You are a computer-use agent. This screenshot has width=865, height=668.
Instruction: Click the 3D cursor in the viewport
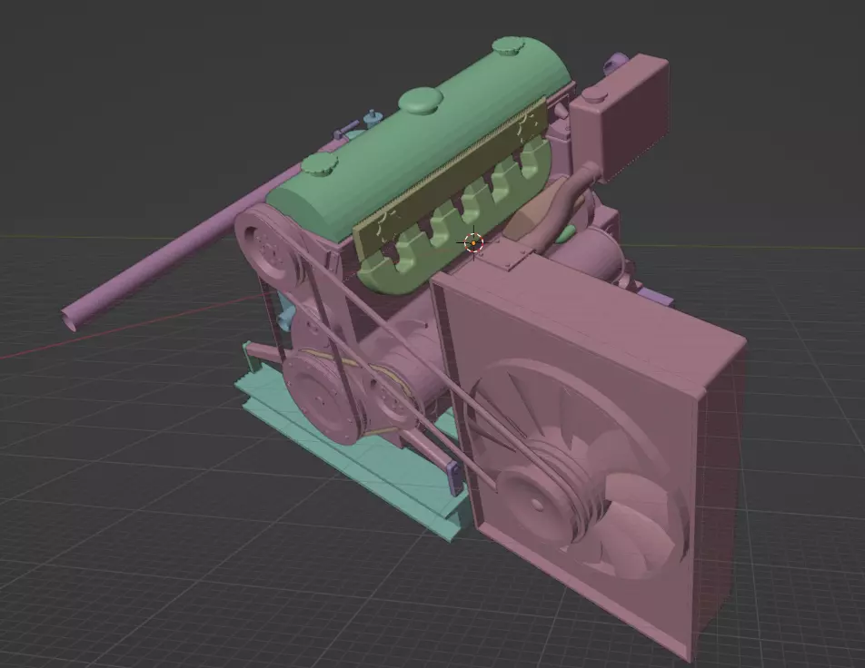473,242
